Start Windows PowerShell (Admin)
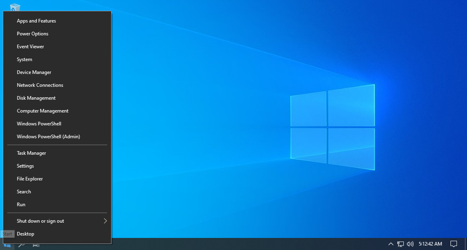The image size is (467, 250). pos(57,136)
